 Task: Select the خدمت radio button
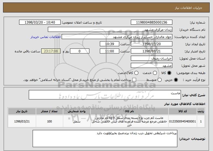(x=155, y=73)
